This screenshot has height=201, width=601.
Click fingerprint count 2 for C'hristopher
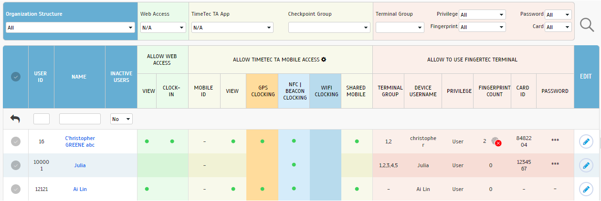485,141
